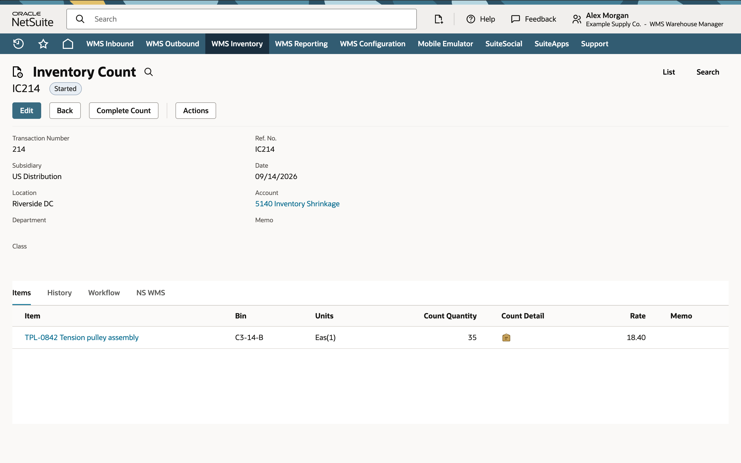Click the Create New document icon
The image size is (741, 463).
(439, 19)
